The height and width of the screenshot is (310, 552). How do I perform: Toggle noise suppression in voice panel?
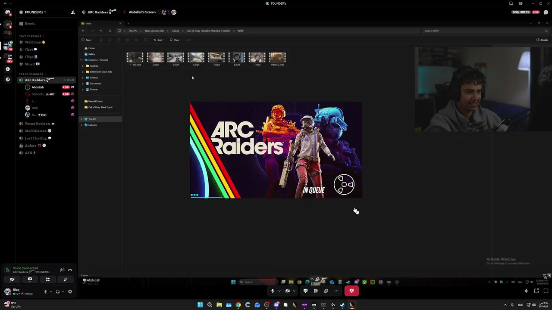pyautogui.click(x=62, y=270)
